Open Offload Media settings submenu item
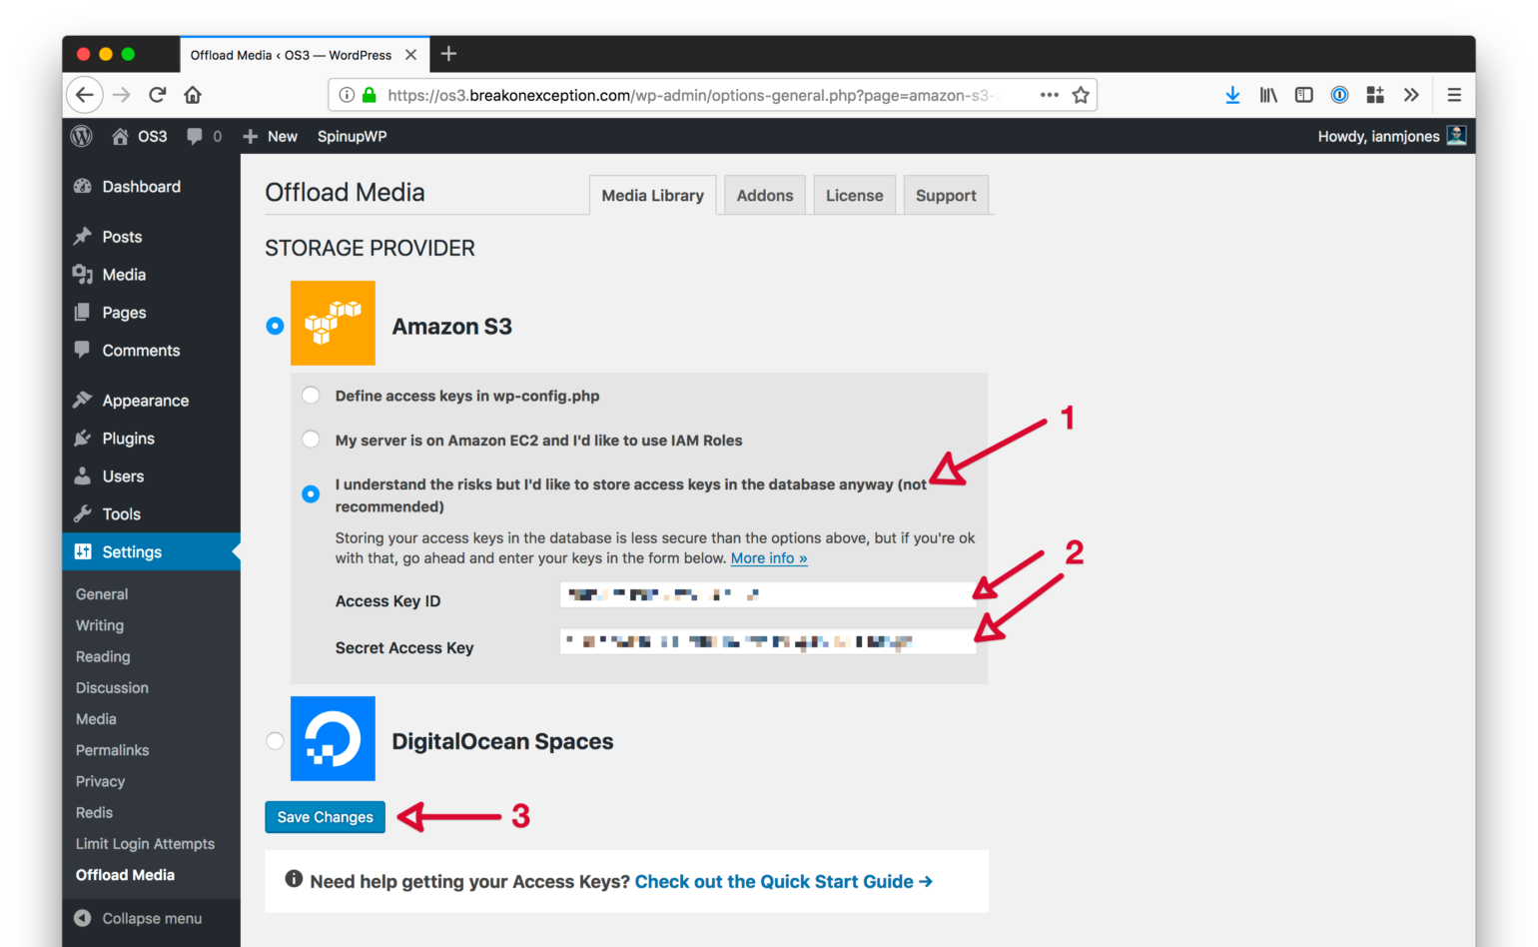Viewport: 1538px width, 947px height. [x=125, y=875]
